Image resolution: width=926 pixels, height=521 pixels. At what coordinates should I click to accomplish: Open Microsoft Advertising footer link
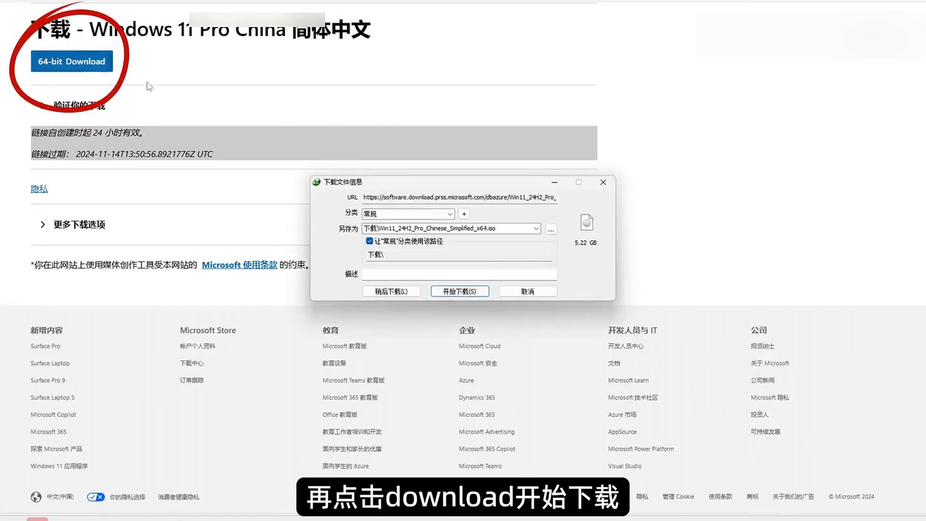tap(487, 432)
